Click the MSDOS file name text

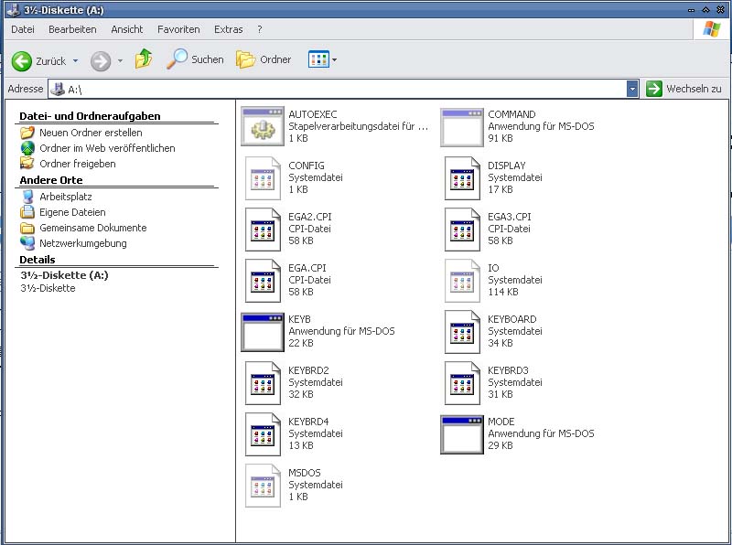click(x=305, y=473)
